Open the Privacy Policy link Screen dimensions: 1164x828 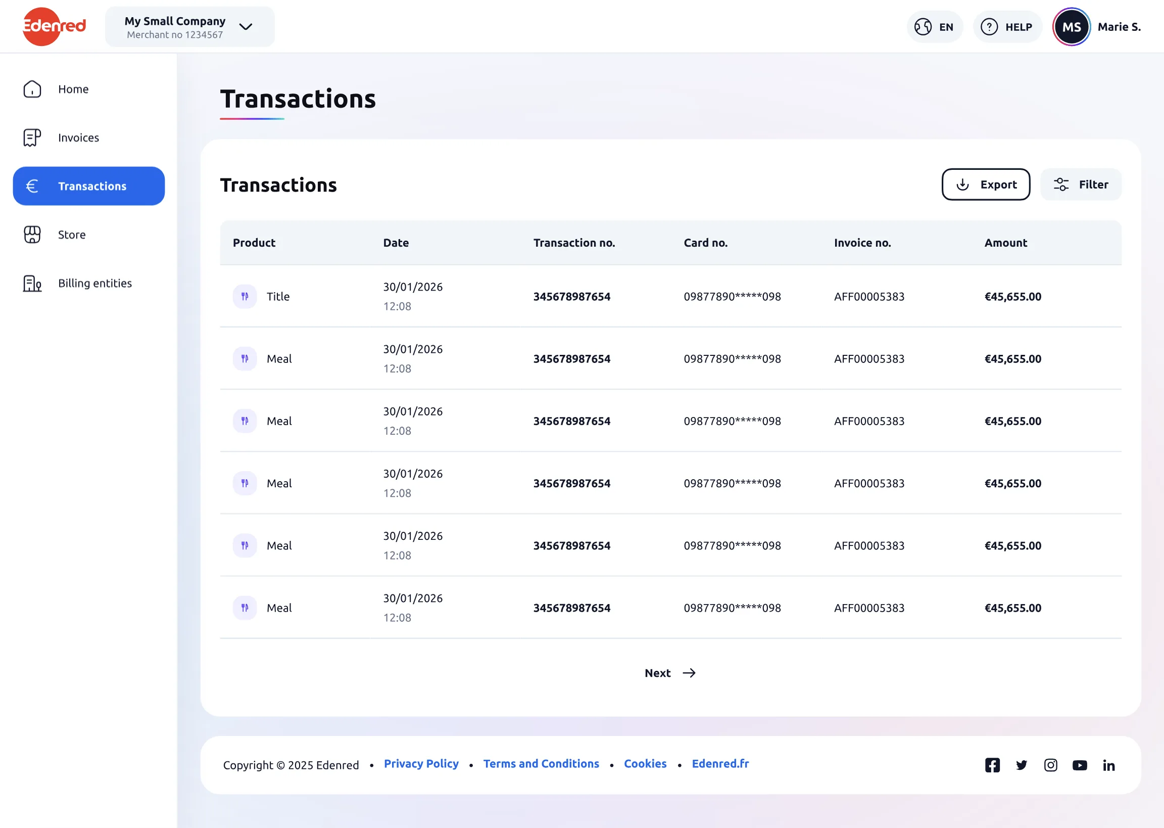pyautogui.click(x=421, y=764)
